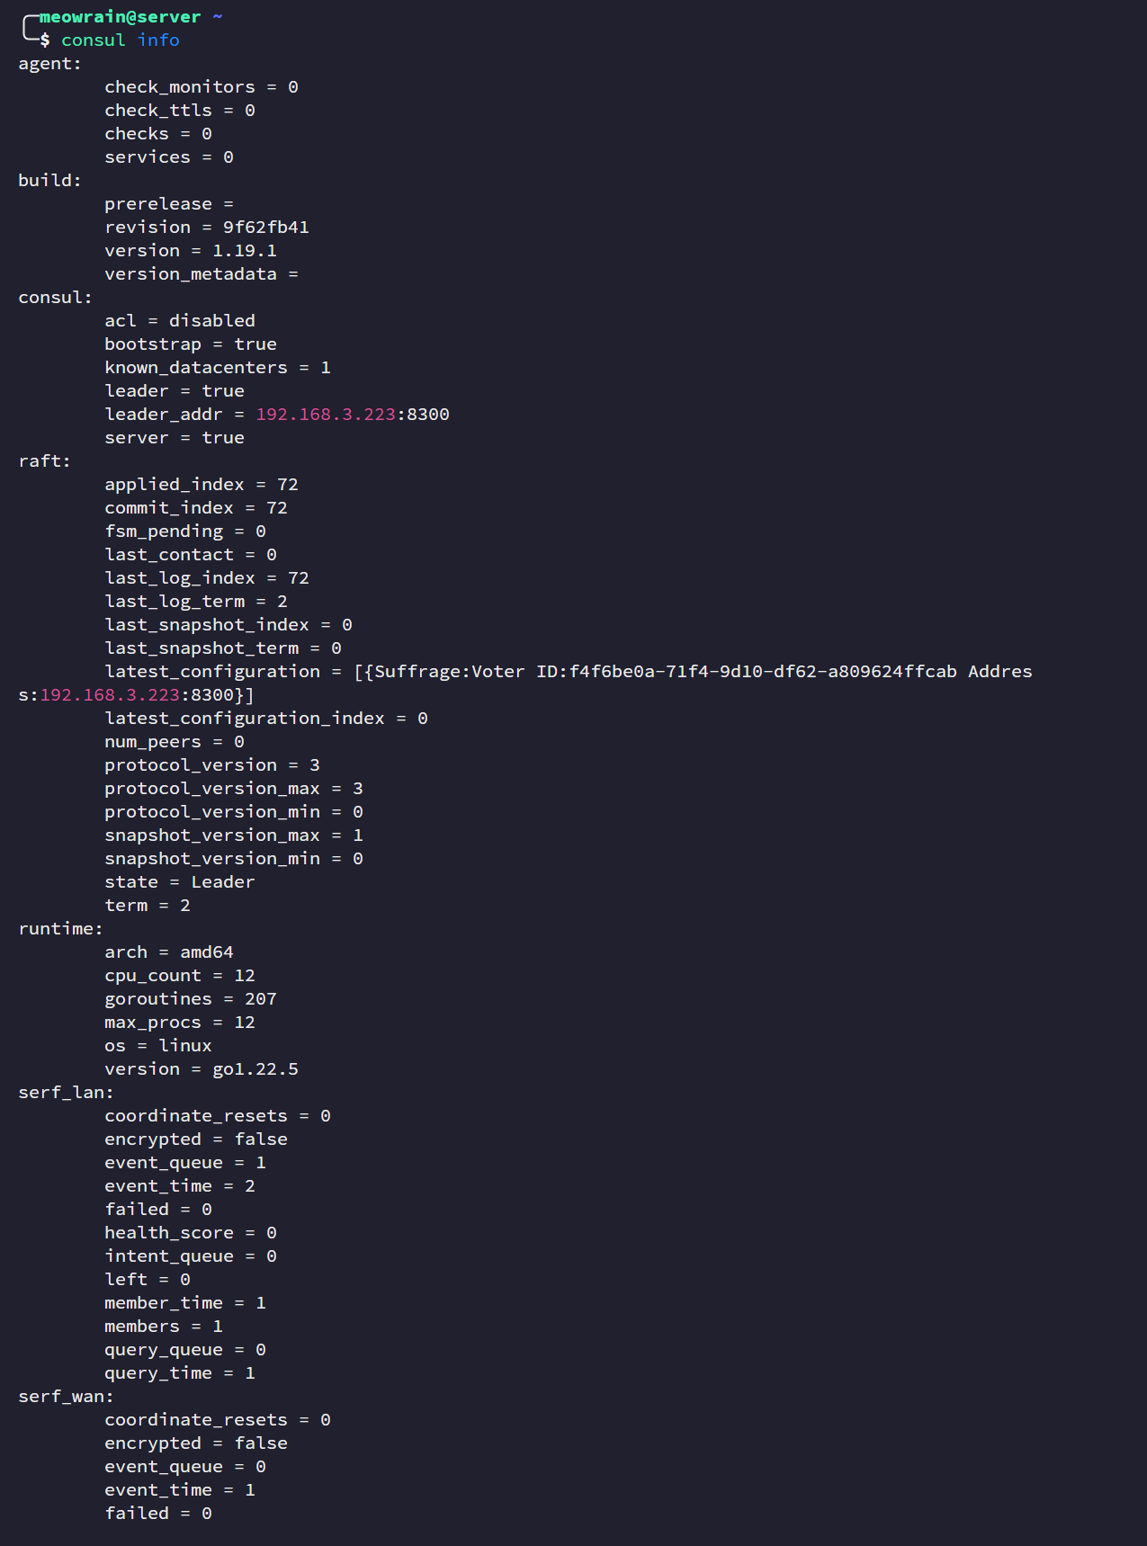Click the "serf_lan:" section header

(x=66, y=1093)
